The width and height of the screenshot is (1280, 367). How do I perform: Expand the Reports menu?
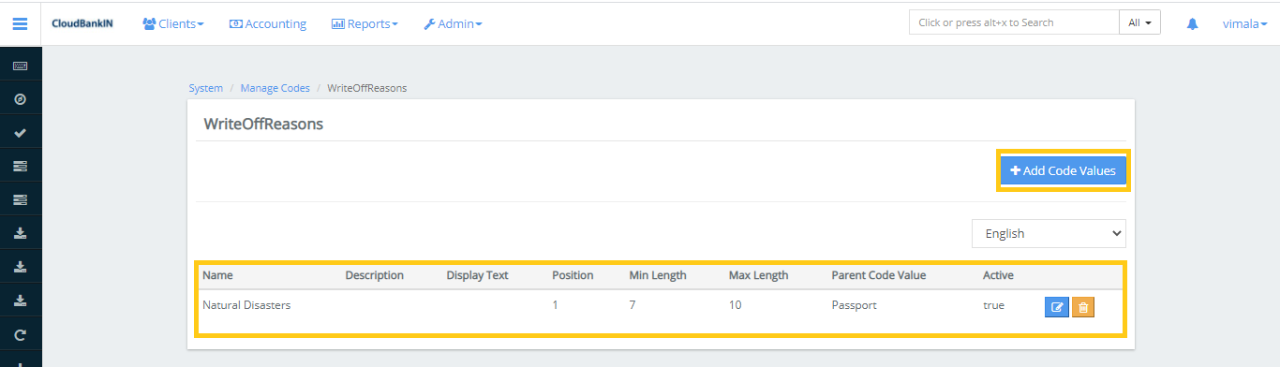tap(365, 23)
